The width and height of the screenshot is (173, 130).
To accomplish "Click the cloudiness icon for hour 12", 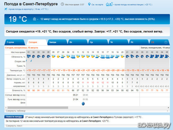I will point(83,56).
